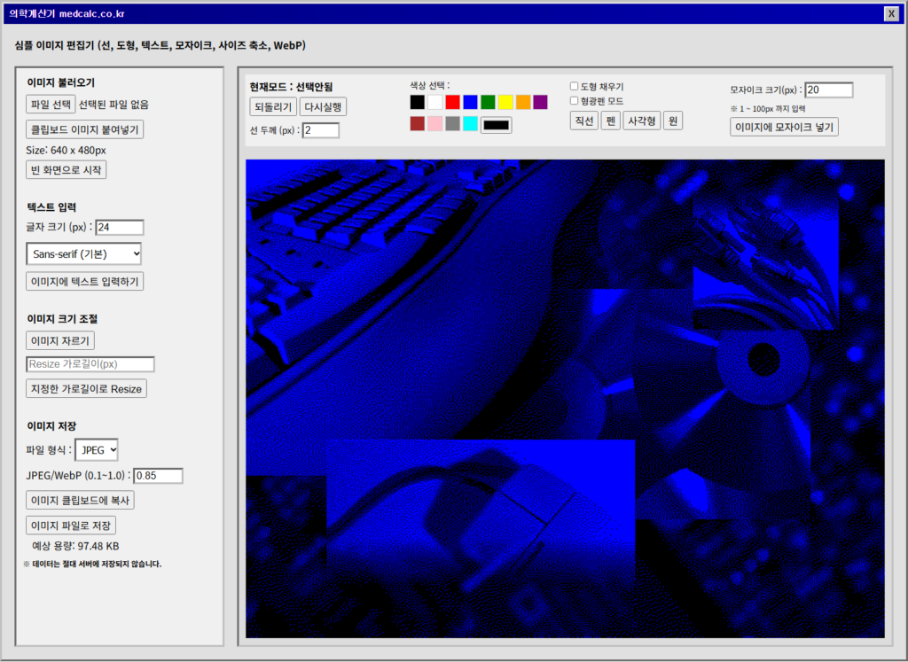Image resolution: width=908 pixels, height=662 pixels.
Task: Select the purple color swatch
Action: [x=540, y=103]
